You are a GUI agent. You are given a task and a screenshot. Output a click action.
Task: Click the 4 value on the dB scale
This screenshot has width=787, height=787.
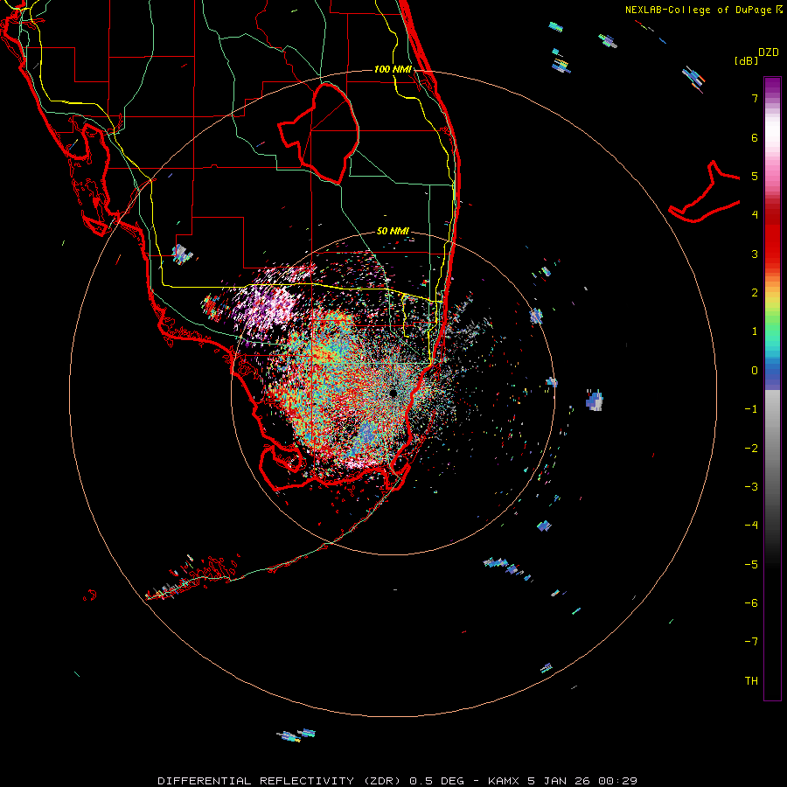pyautogui.click(x=755, y=215)
